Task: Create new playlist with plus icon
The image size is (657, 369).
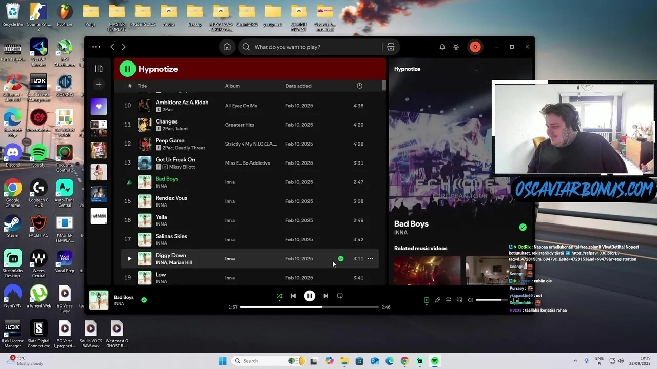Action: (99, 85)
